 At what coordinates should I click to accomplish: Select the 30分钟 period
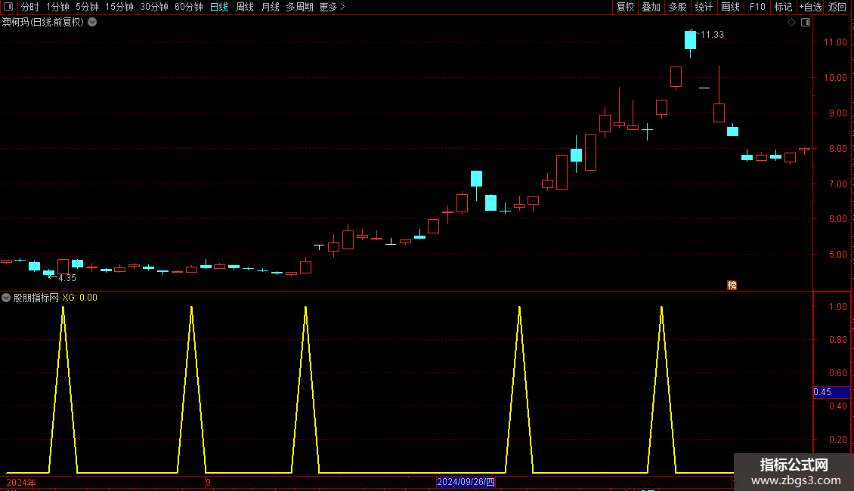[154, 7]
